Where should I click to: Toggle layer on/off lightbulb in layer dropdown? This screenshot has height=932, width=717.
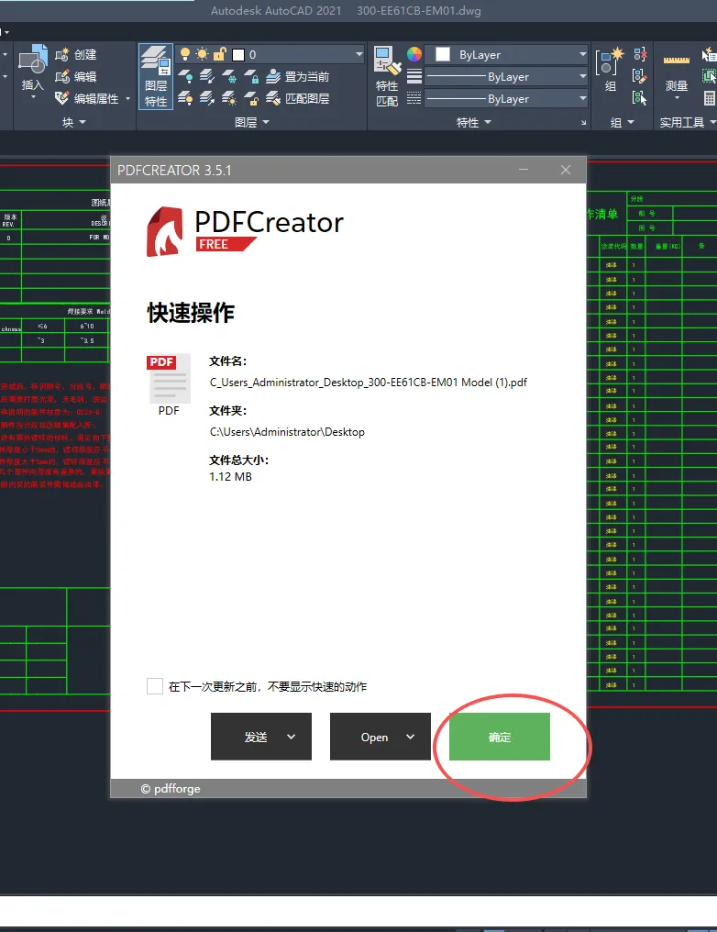pos(185,55)
